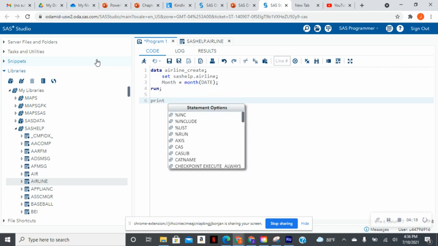Open the Help icon

(400, 29)
